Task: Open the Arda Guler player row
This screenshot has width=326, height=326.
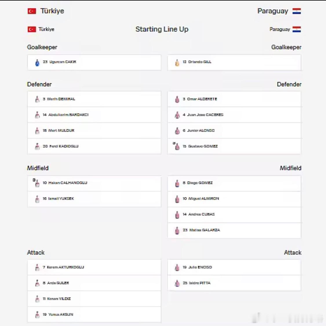Action: point(94,283)
